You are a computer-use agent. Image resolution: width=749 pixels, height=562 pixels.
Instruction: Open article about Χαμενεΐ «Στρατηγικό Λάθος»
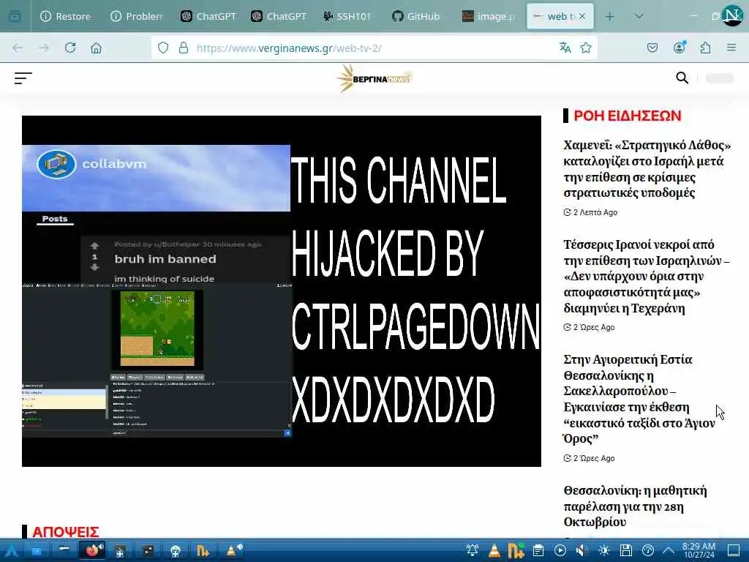point(647,169)
